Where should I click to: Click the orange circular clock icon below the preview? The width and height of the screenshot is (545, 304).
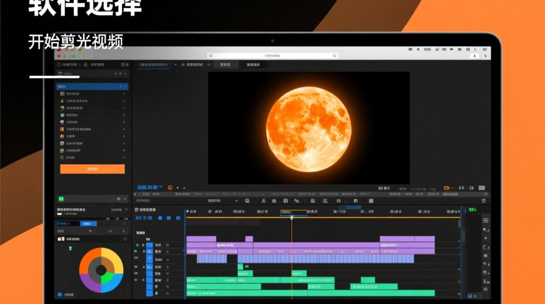[170, 188]
